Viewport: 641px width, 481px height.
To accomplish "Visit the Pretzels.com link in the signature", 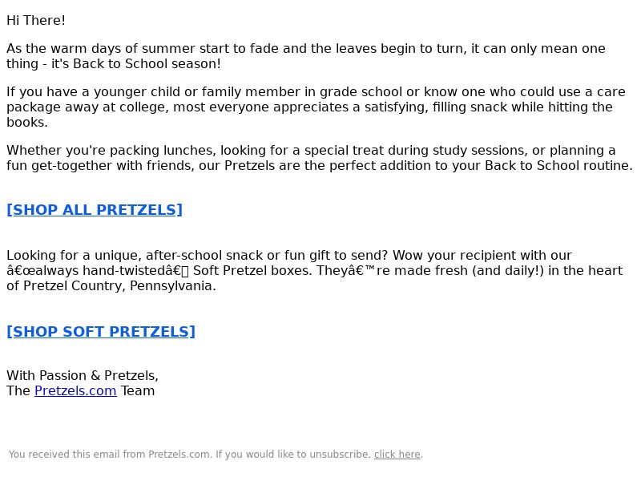I will [x=75, y=391].
